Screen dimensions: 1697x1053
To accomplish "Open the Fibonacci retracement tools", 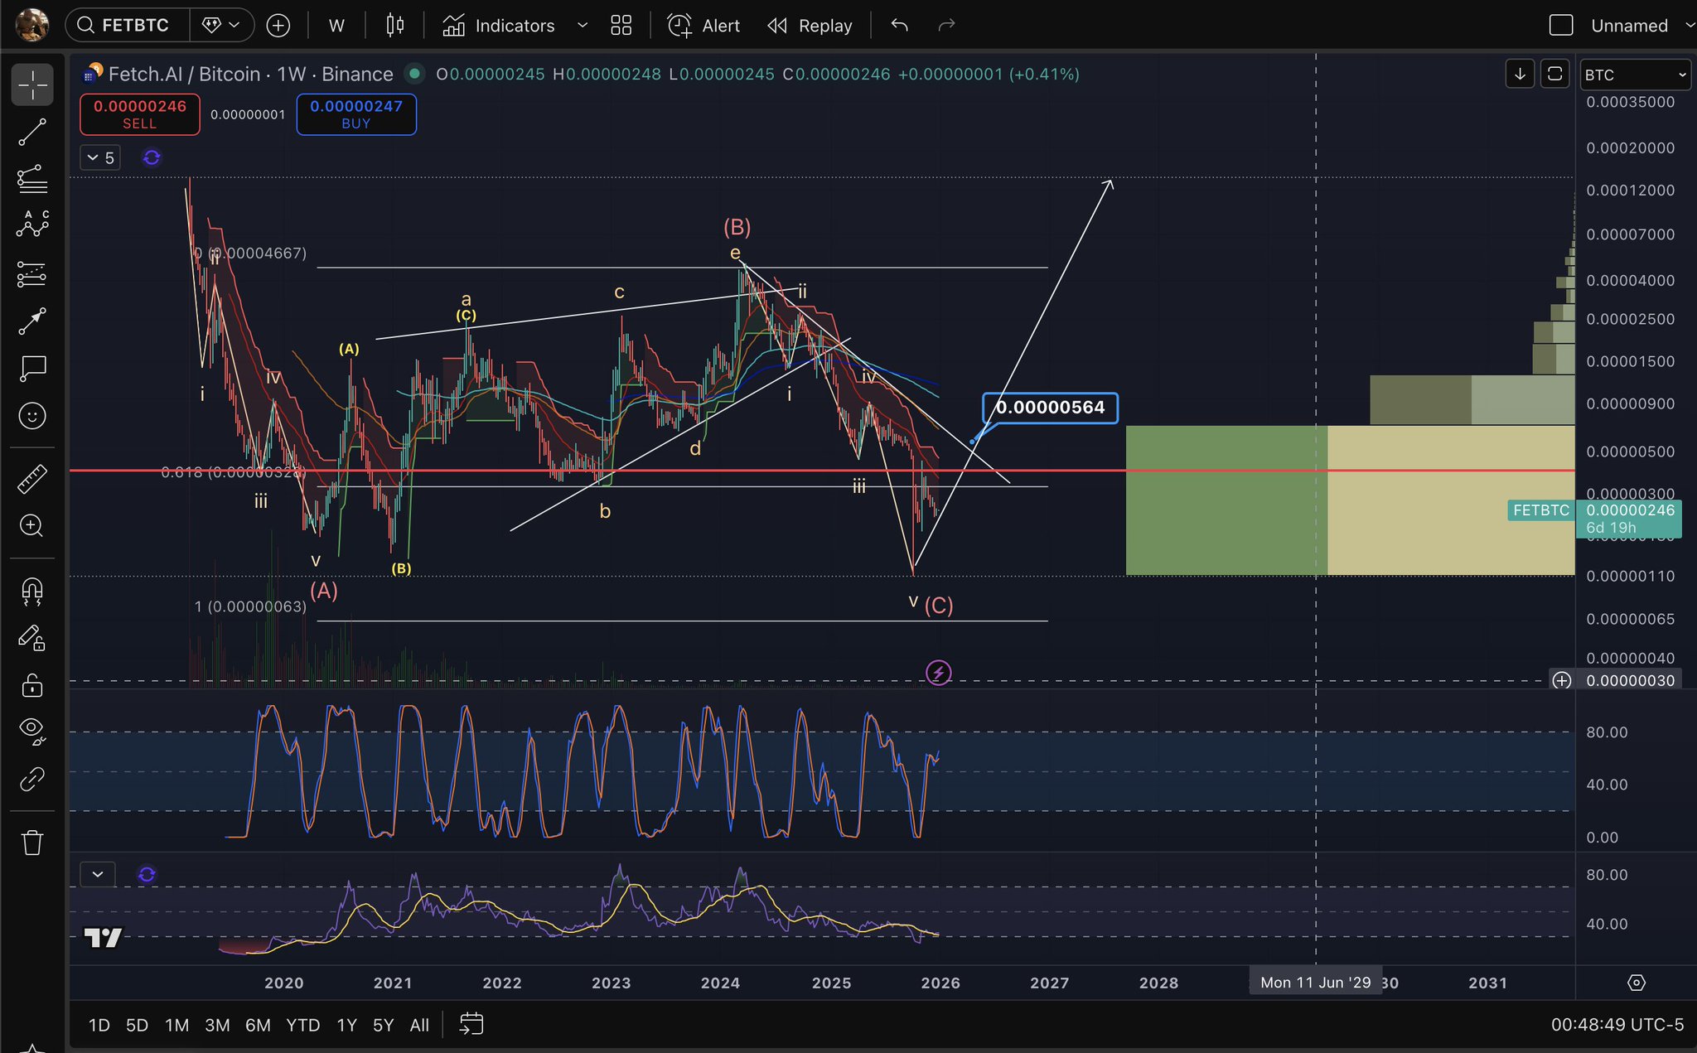I will pyautogui.click(x=32, y=179).
